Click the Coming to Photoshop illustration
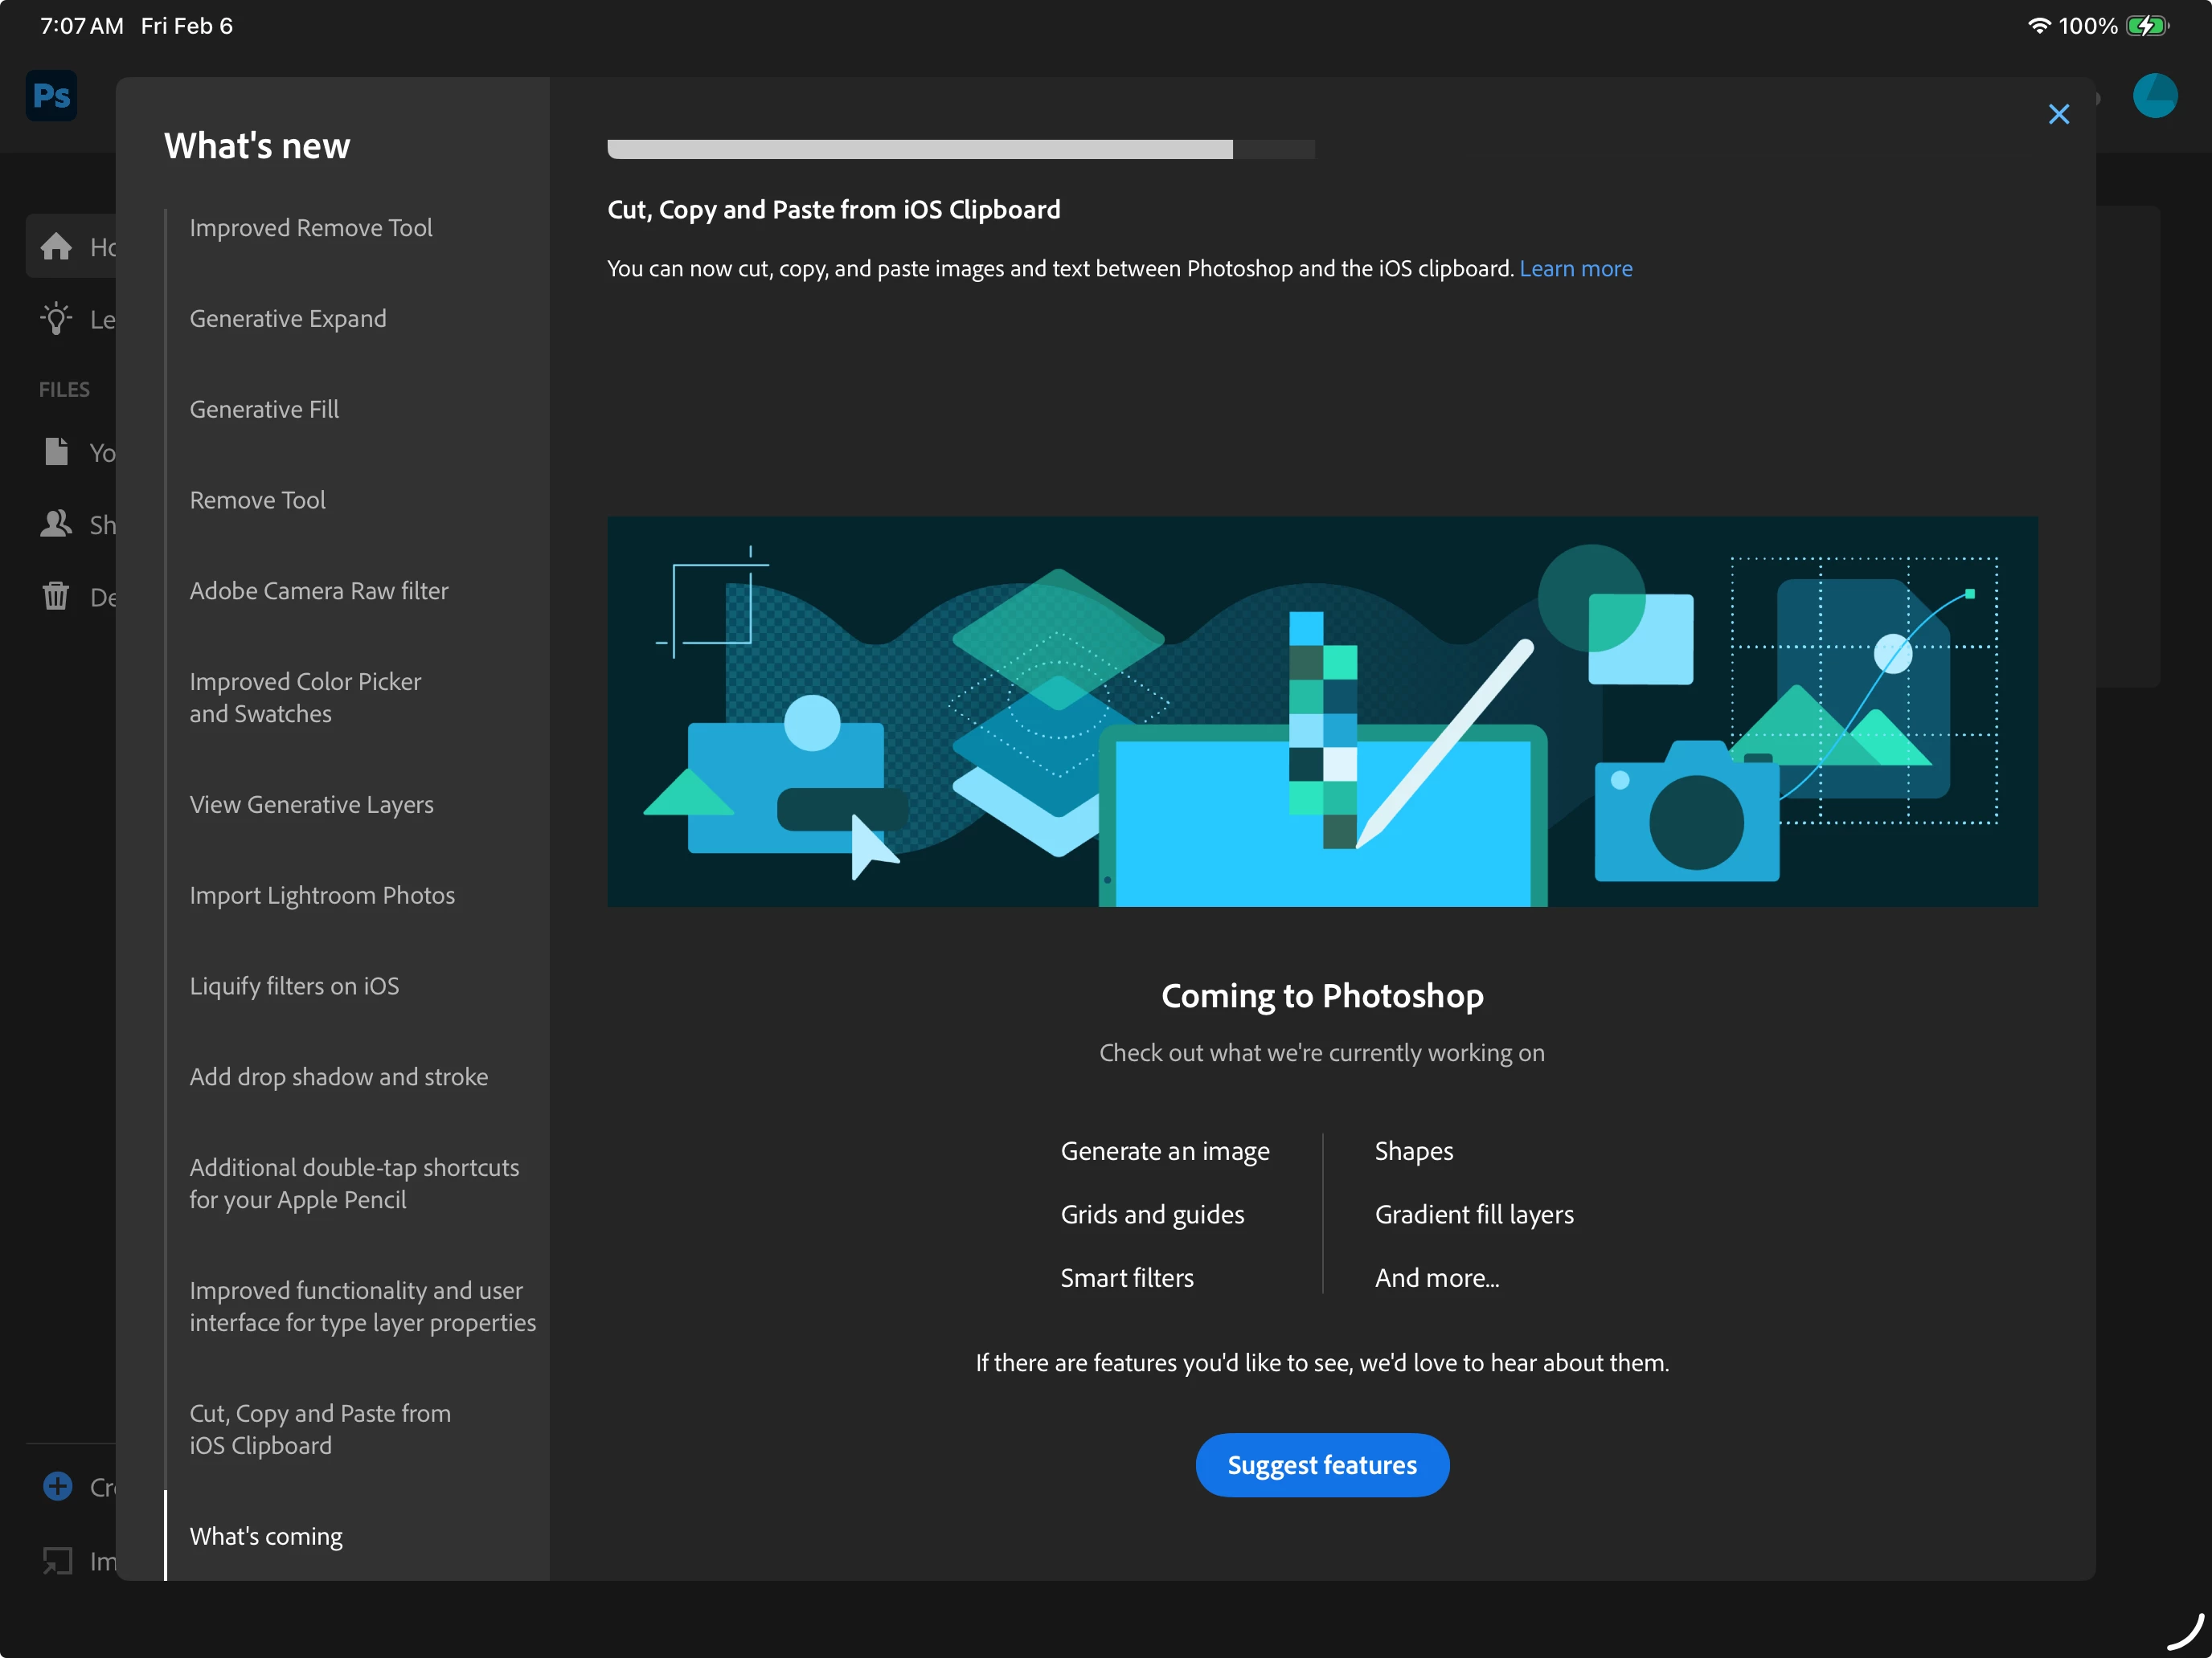Viewport: 2212px width, 1658px height. click(1322, 712)
